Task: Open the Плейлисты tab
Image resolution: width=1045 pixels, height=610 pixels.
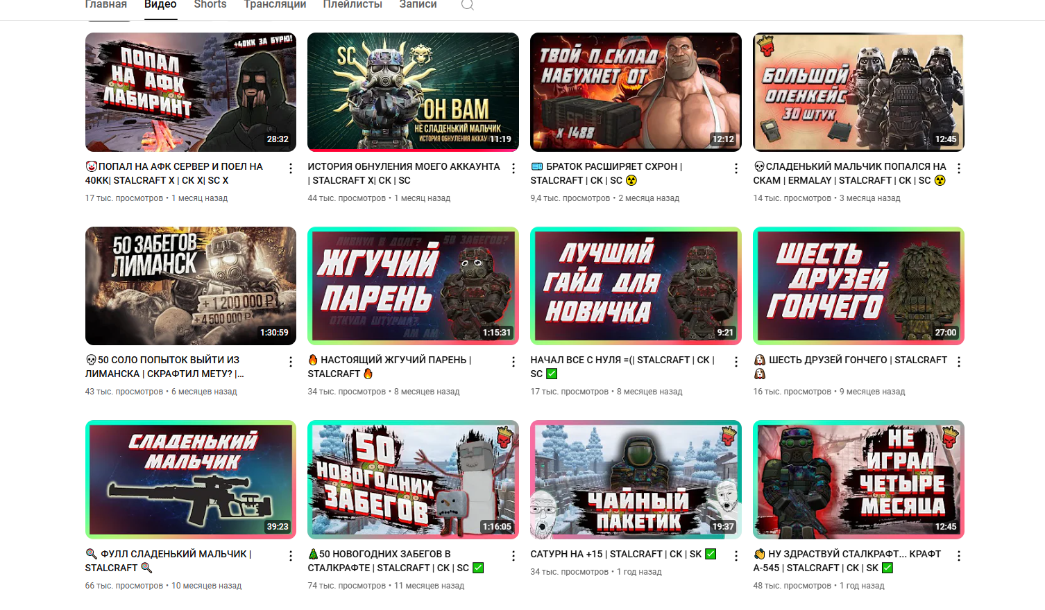Action: coord(352,5)
